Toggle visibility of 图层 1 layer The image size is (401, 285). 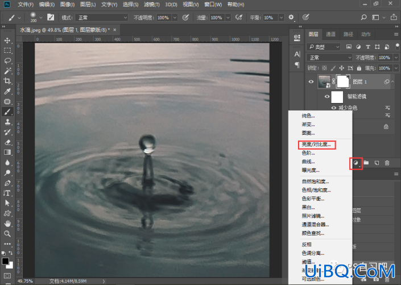[x=311, y=82]
